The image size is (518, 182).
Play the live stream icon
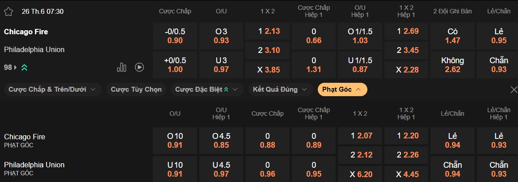[139, 67]
